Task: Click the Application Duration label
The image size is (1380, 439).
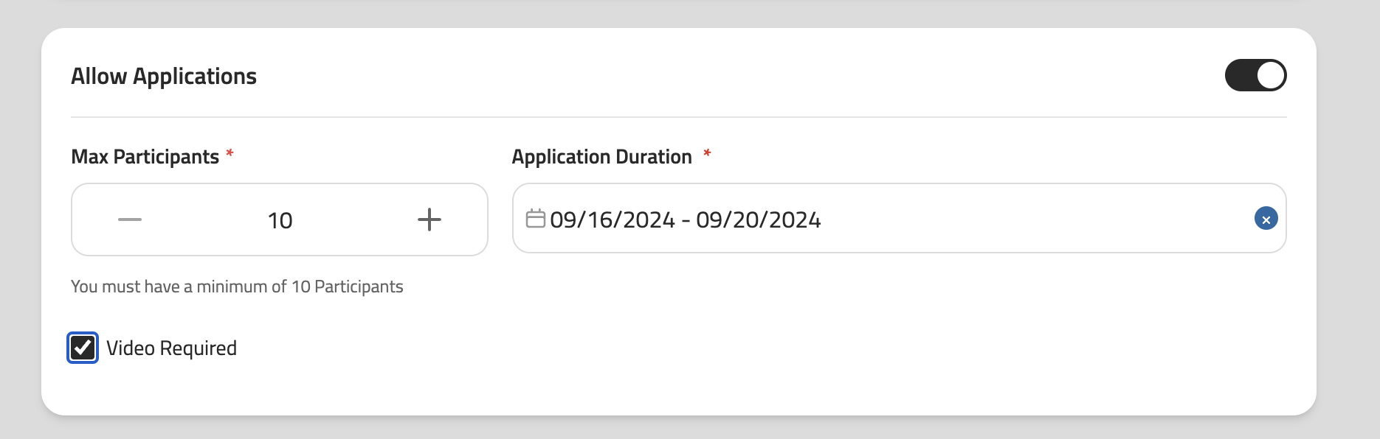Action: (602, 157)
